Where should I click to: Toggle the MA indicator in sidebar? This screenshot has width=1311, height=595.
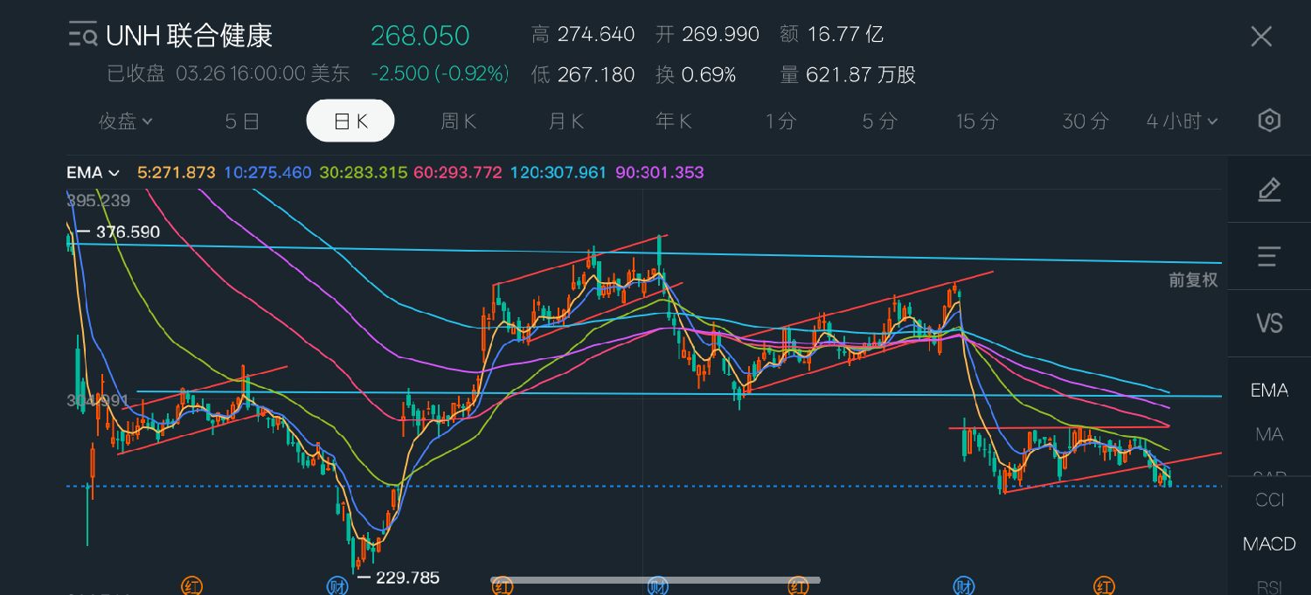pos(1269,434)
